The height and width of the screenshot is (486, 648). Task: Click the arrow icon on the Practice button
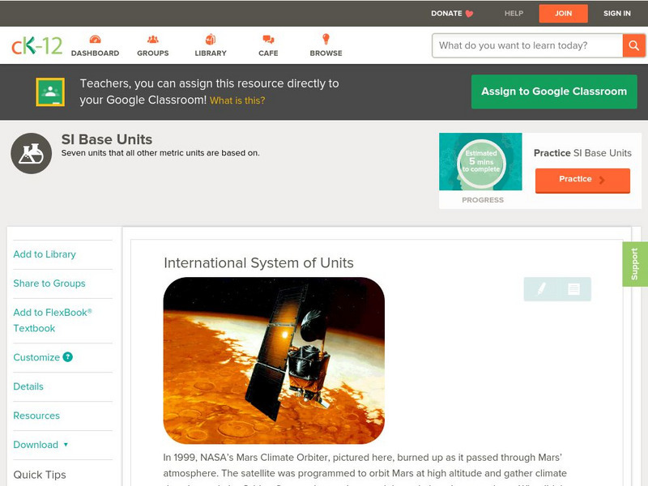602,180
